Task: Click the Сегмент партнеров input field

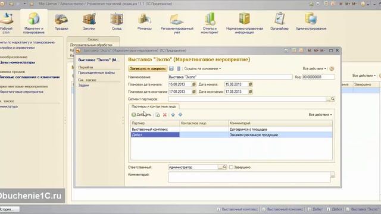Action: (x=246, y=99)
